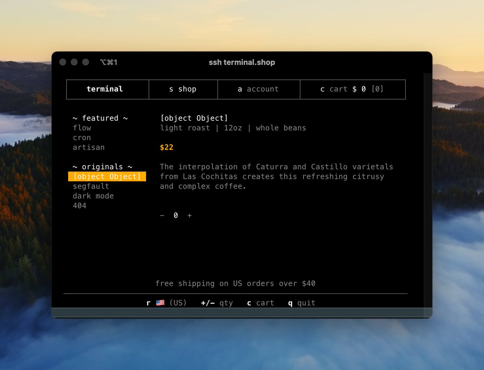This screenshot has height=370, width=484.
Task: Click the ~ originals ~ heading
Action: (102, 167)
